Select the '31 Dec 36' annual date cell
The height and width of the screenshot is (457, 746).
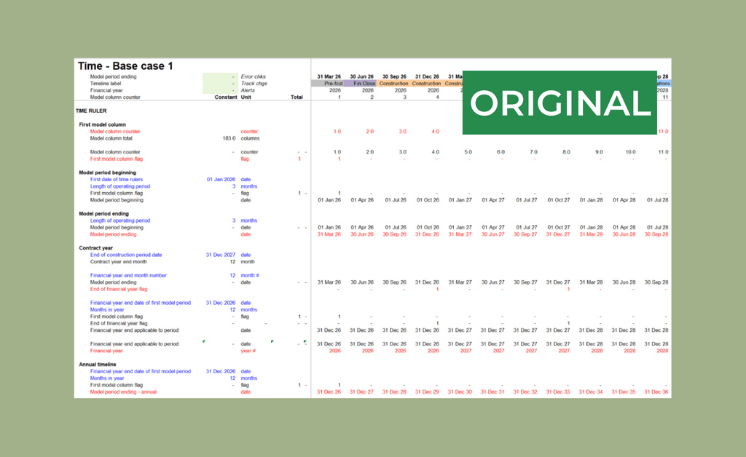(656, 392)
